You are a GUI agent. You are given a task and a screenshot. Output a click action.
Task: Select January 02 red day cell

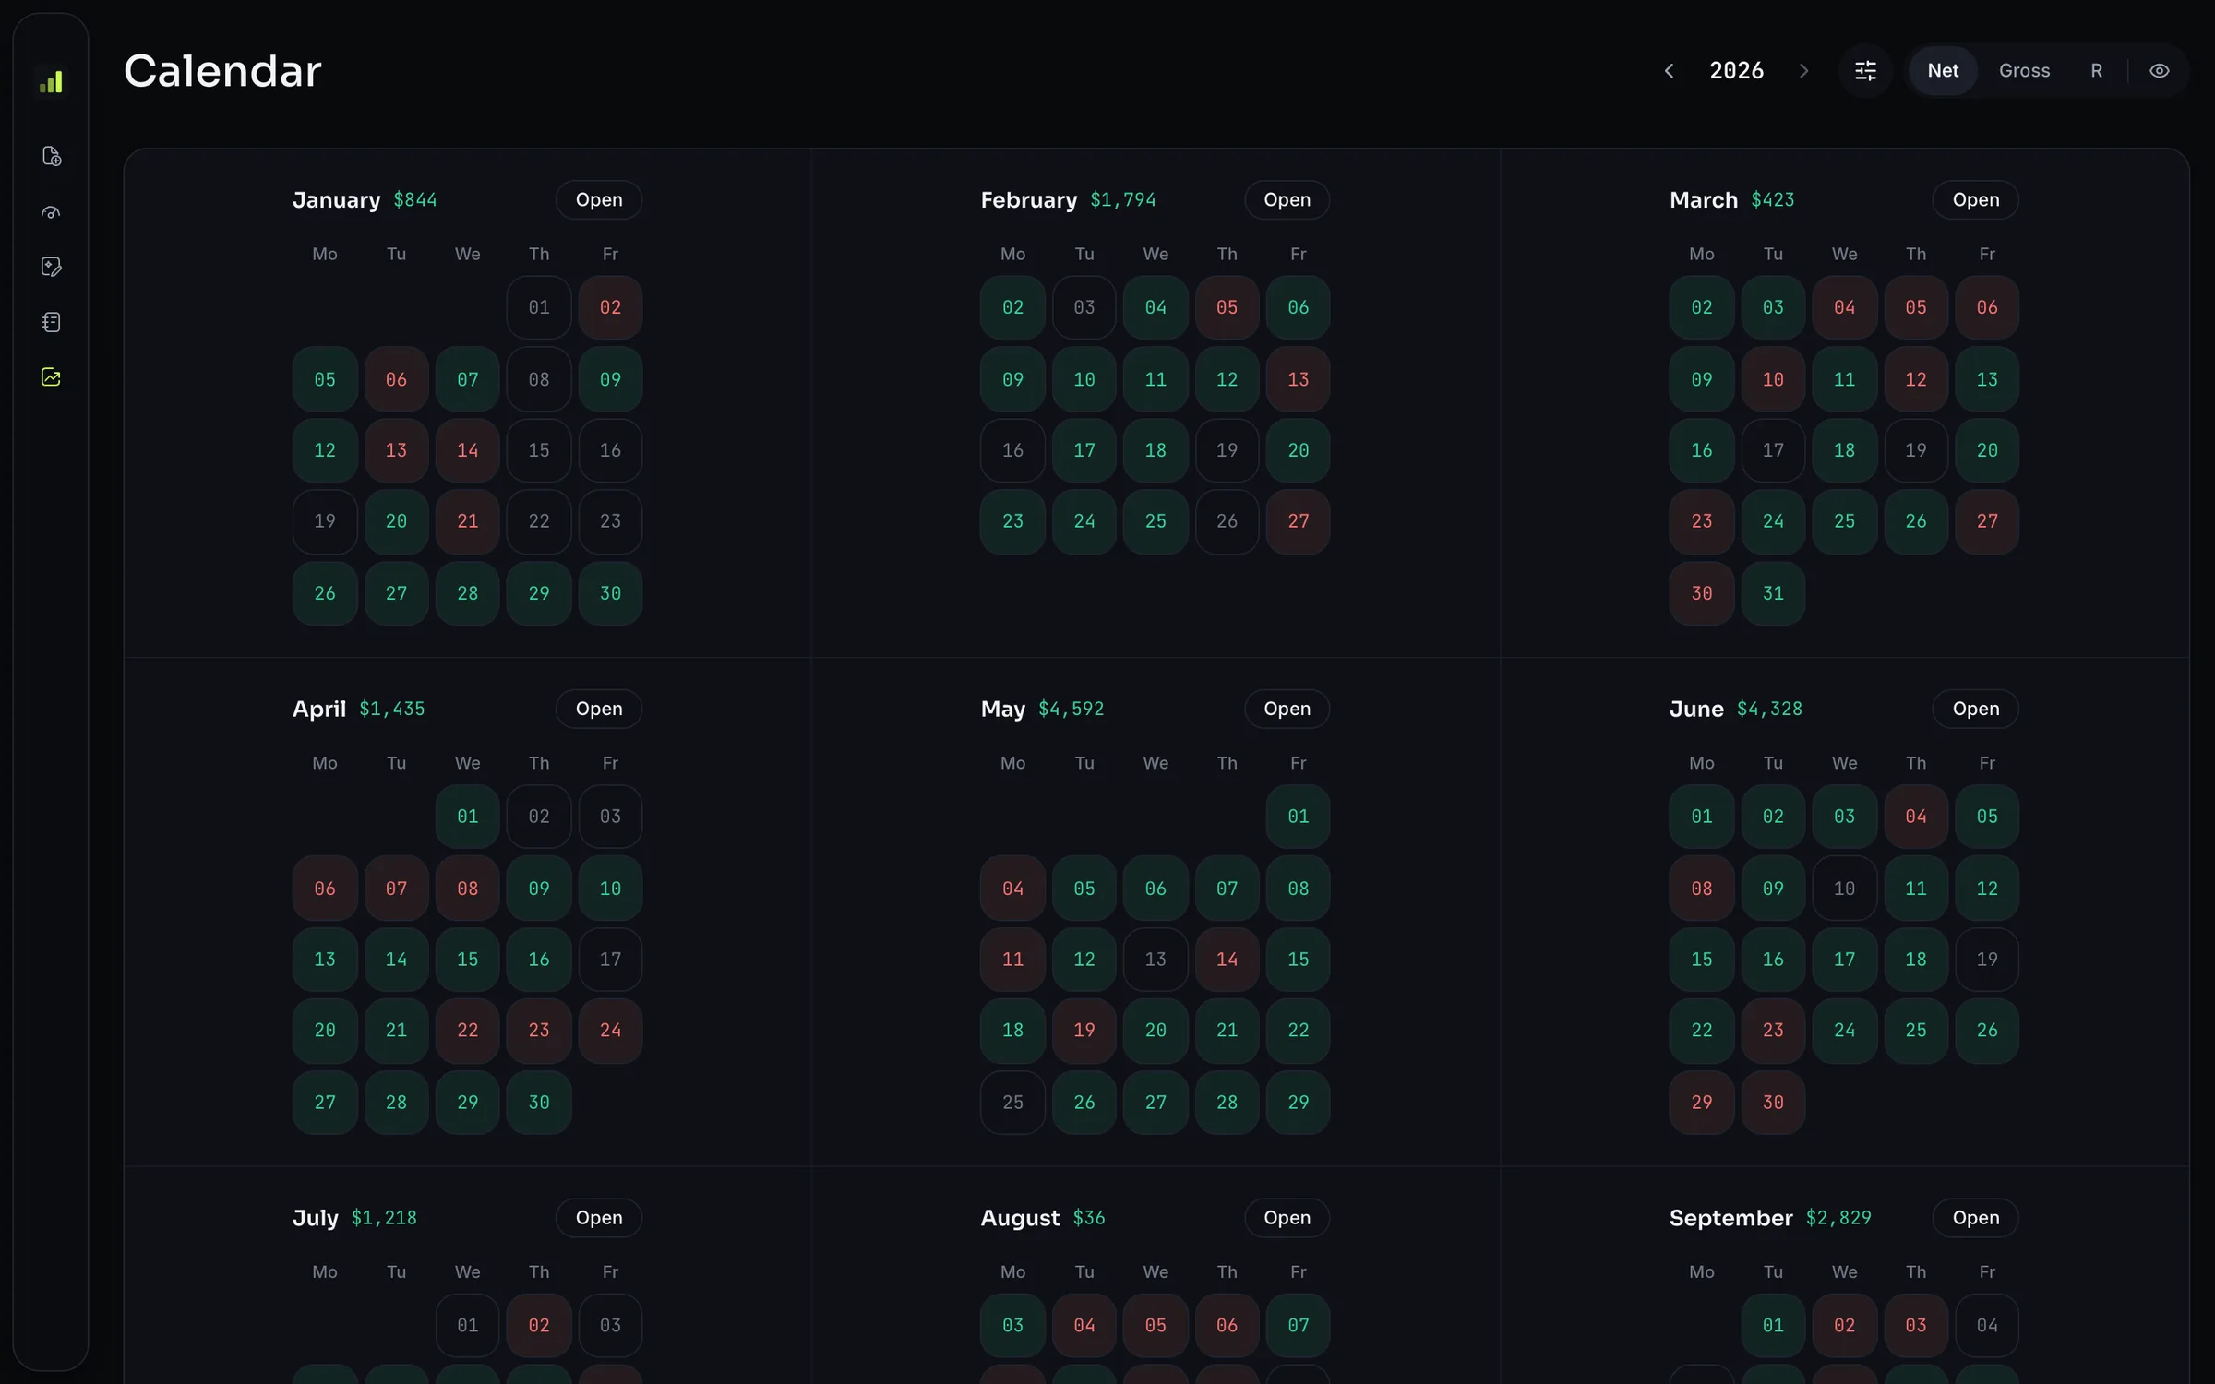(x=610, y=307)
